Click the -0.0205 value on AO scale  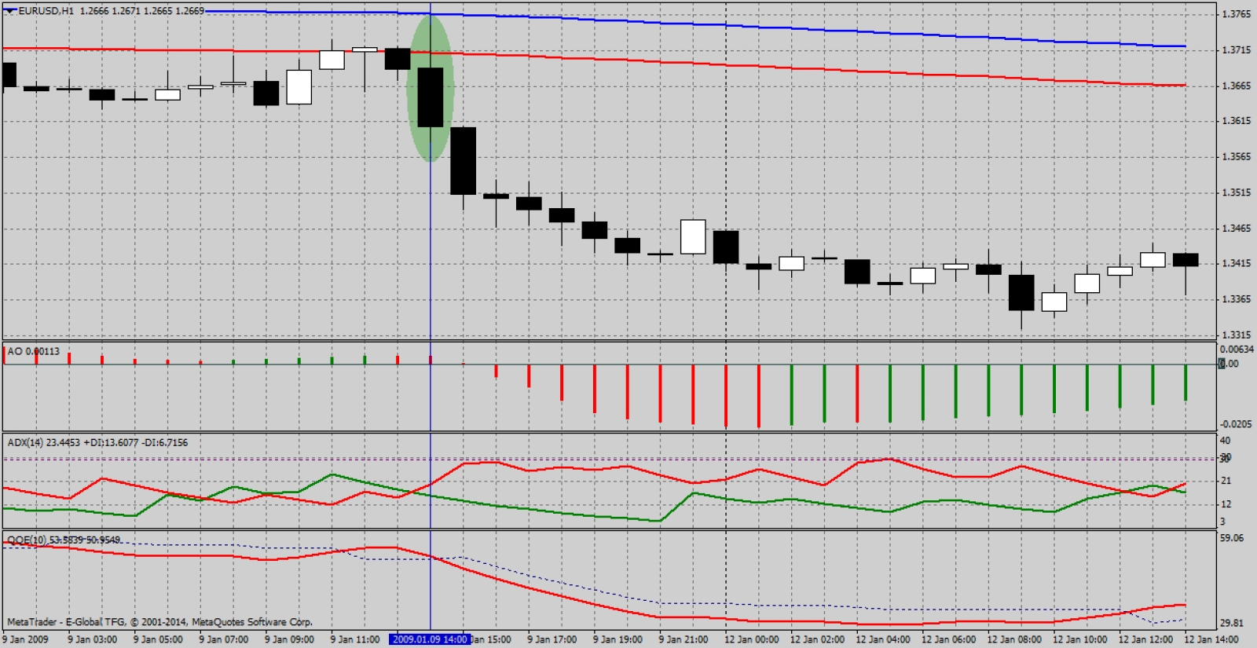(1236, 424)
